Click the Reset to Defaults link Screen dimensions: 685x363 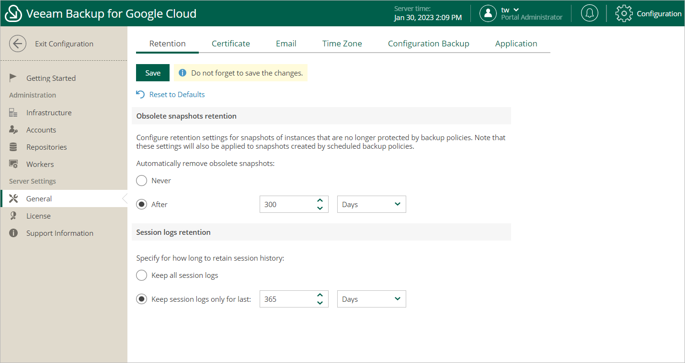coord(177,95)
